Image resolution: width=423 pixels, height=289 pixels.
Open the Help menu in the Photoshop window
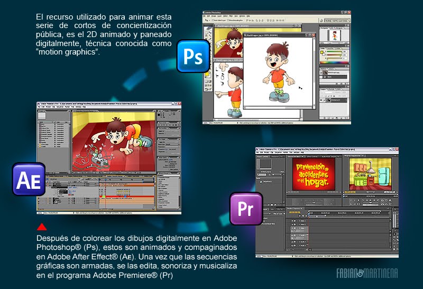click(248, 16)
